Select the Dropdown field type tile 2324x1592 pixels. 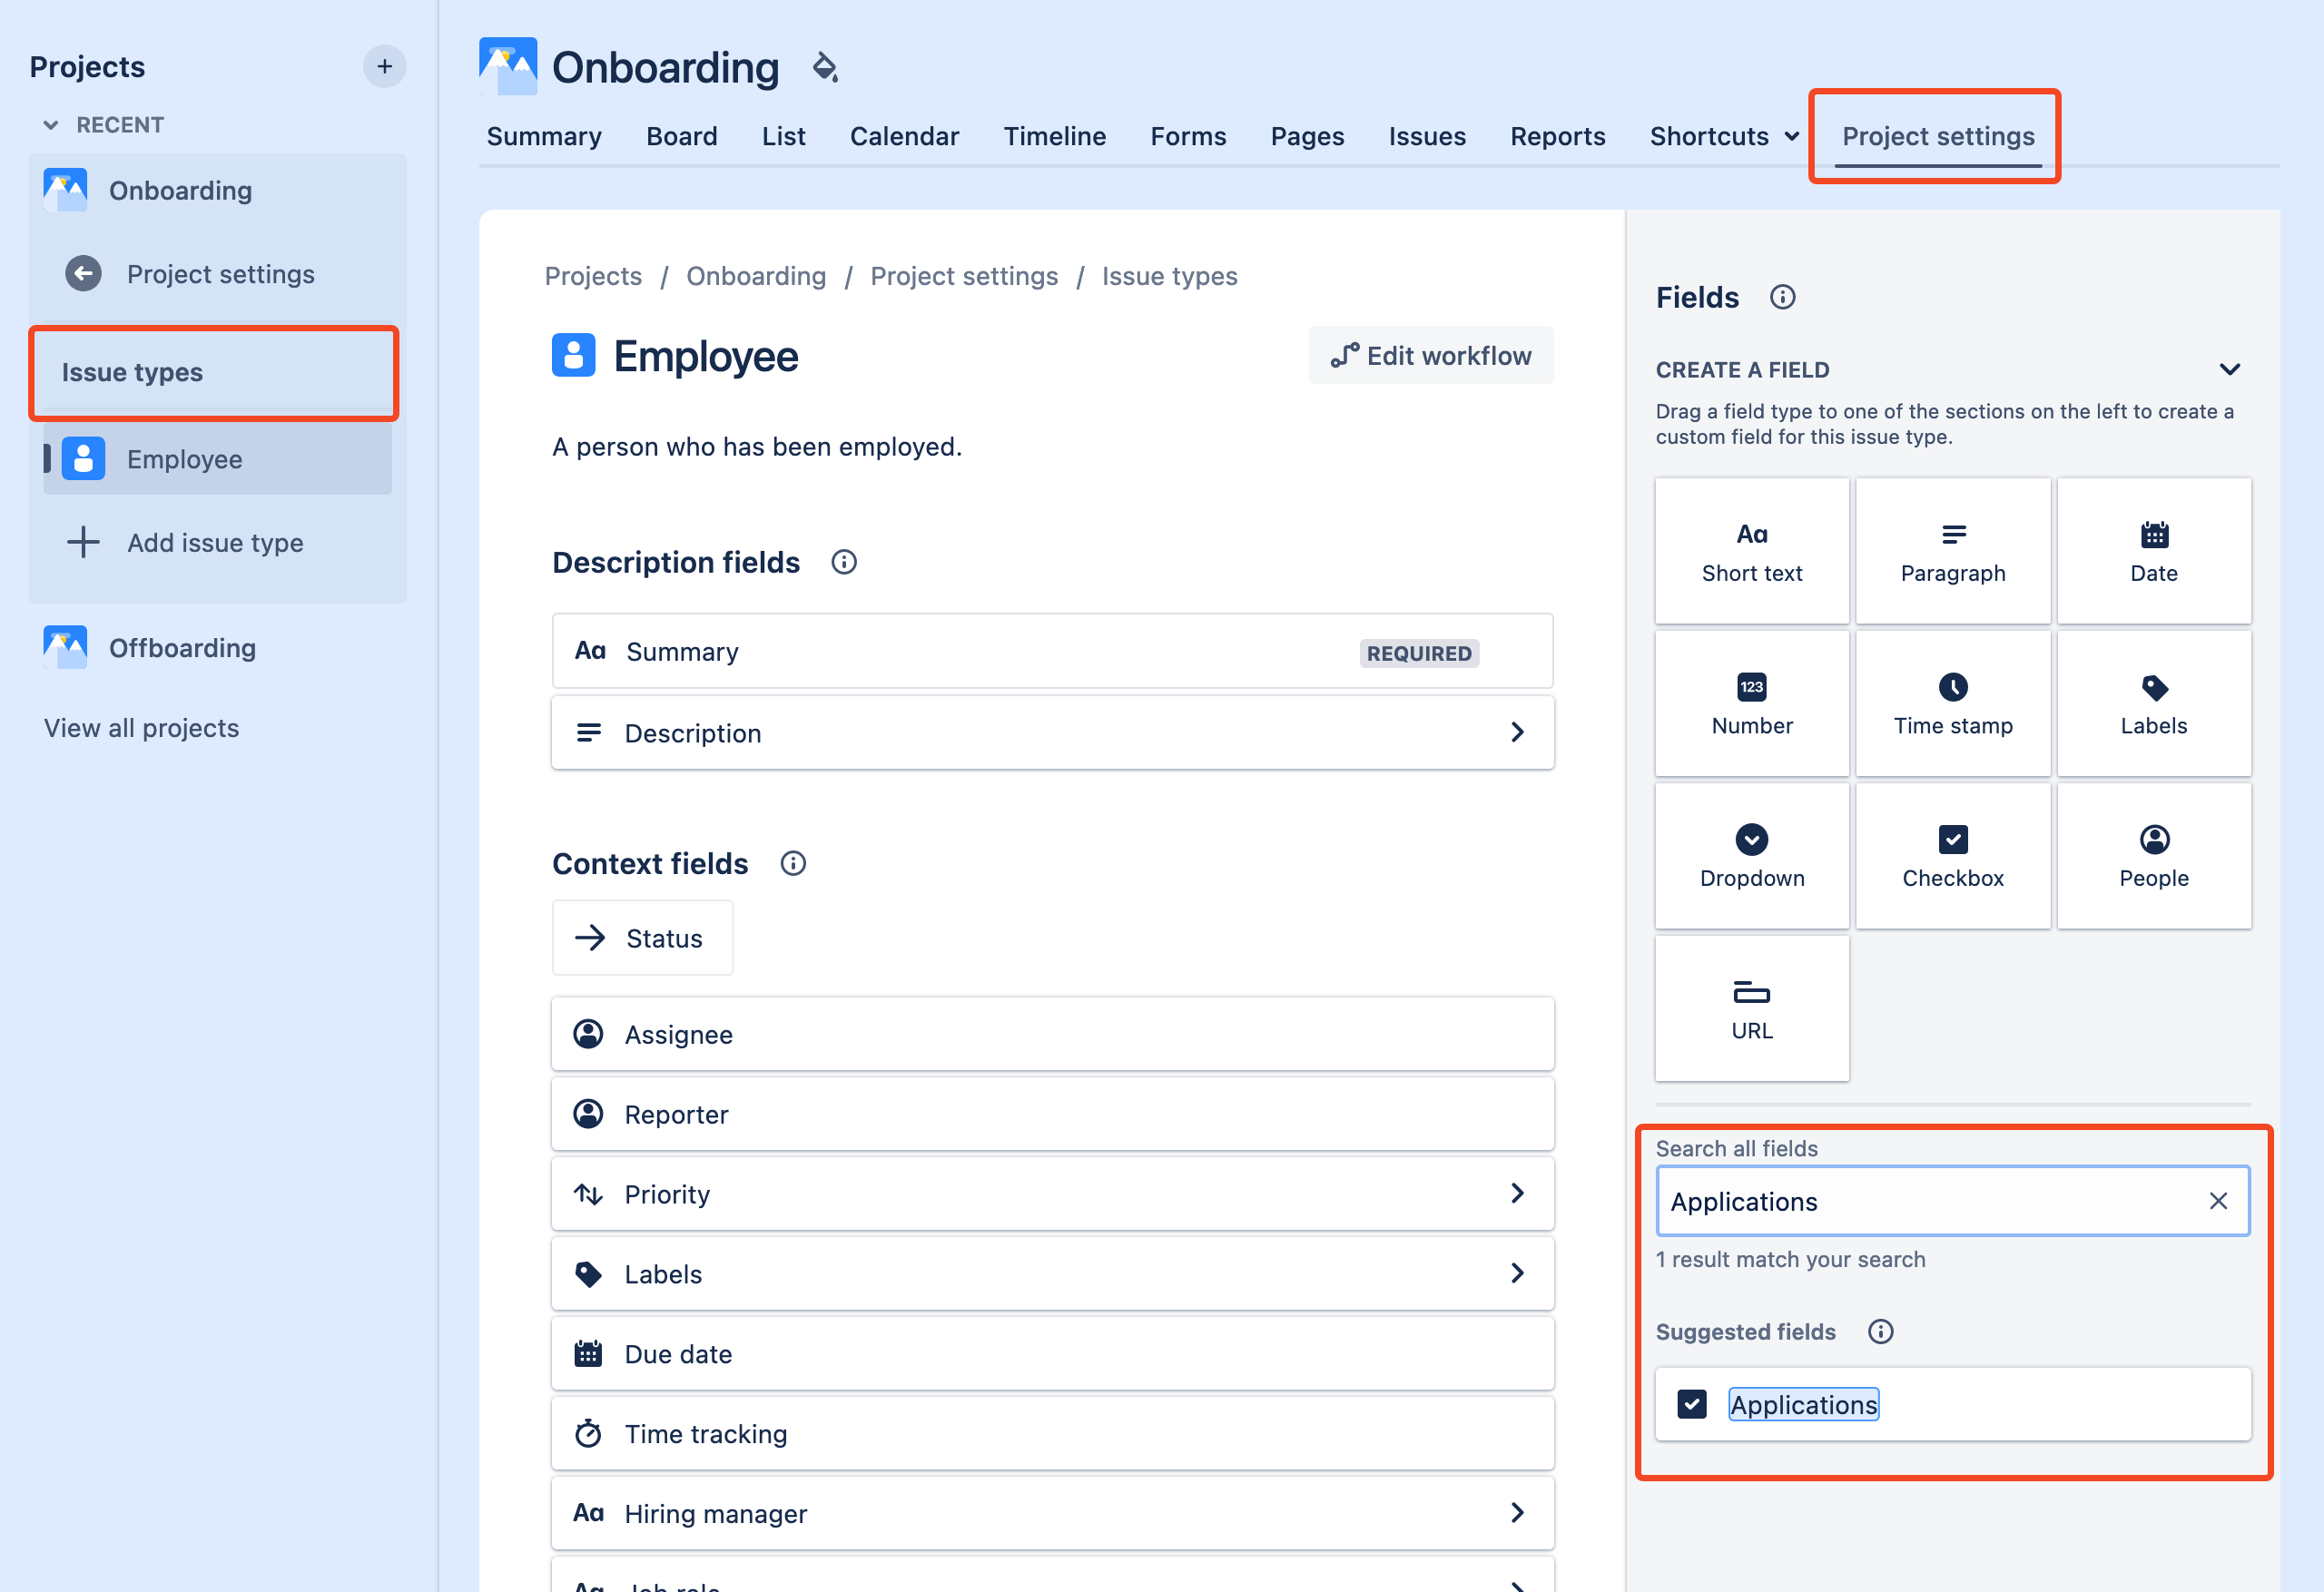pyautogui.click(x=1752, y=856)
